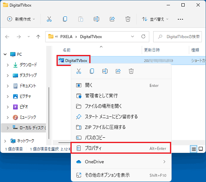
Task: Click the folder icon in the address bar
Action: 51,36
